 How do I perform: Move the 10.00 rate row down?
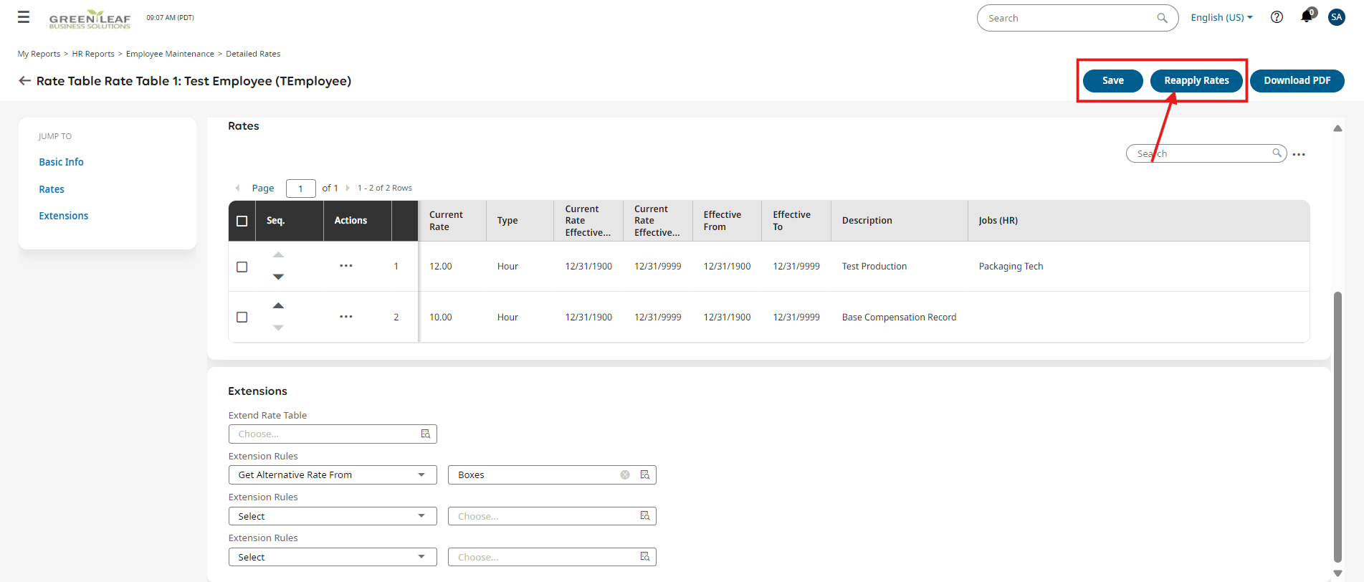click(278, 328)
